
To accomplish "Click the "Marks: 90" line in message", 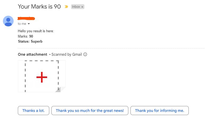I will (x=26, y=36).
